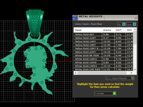Sort by the Metal column header
The image size is (143, 107).
click(x=88, y=30)
